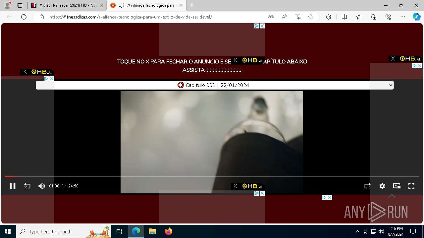Pause the playing video

[x=13, y=186]
